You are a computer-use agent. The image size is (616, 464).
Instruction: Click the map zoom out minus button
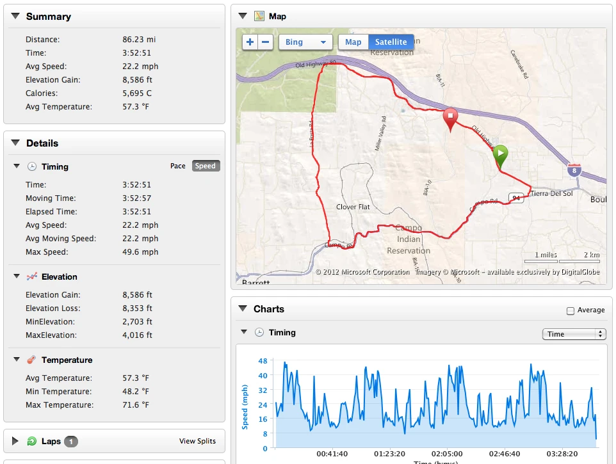tap(266, 43)
